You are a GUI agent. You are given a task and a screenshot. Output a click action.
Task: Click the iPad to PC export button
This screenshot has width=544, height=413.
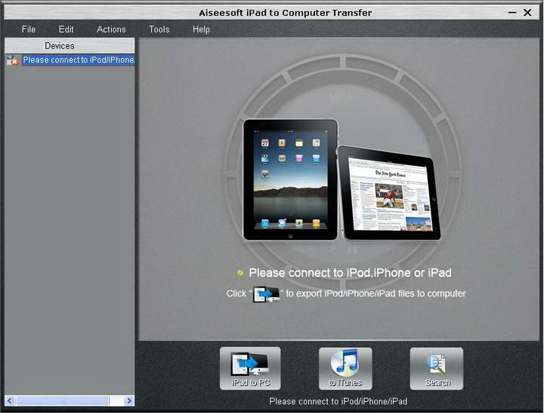tap(250, 368)
